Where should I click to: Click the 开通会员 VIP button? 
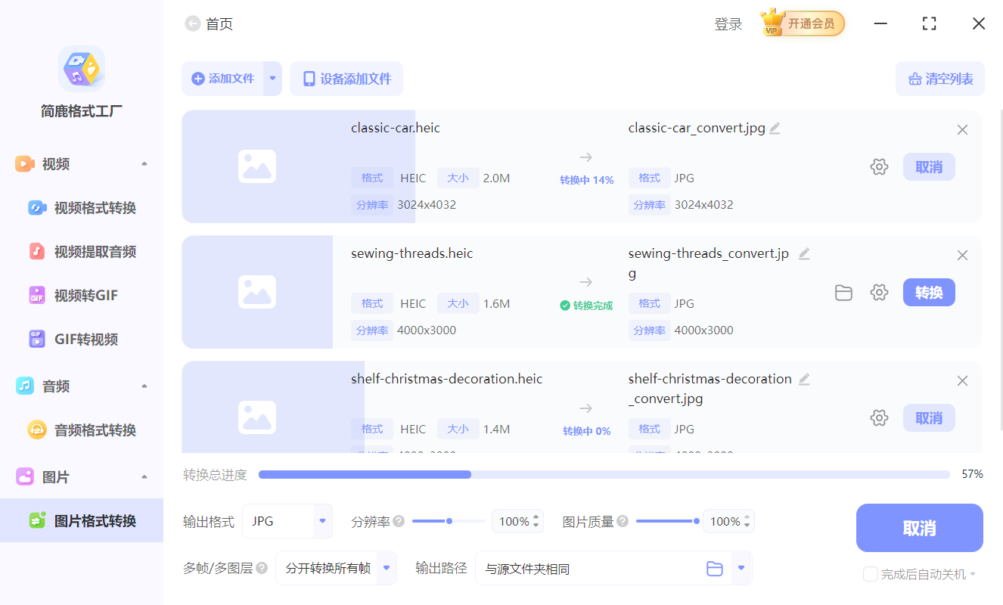point(803,23)
